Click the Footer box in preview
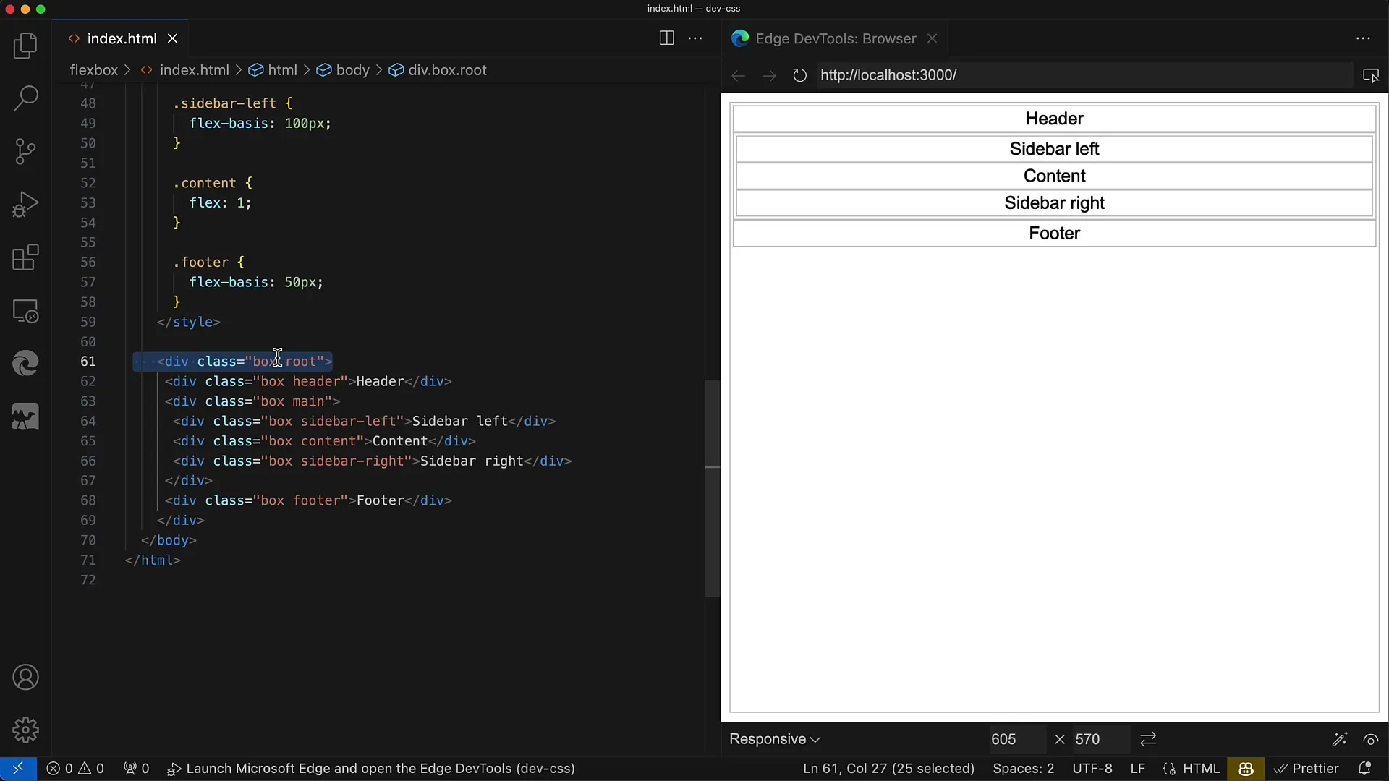Screen dimensions: 1389x781 click(1054, 234)
